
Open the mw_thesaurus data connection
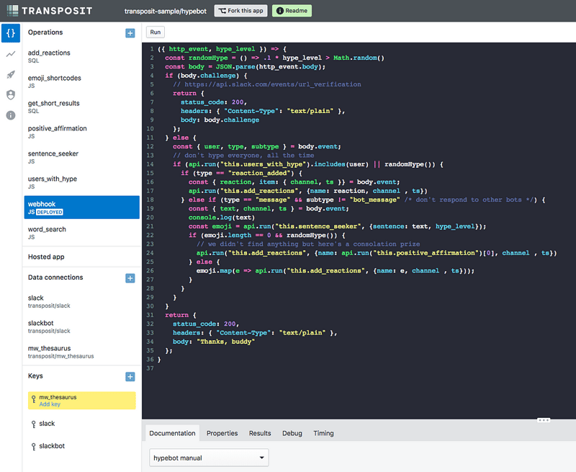81,352
